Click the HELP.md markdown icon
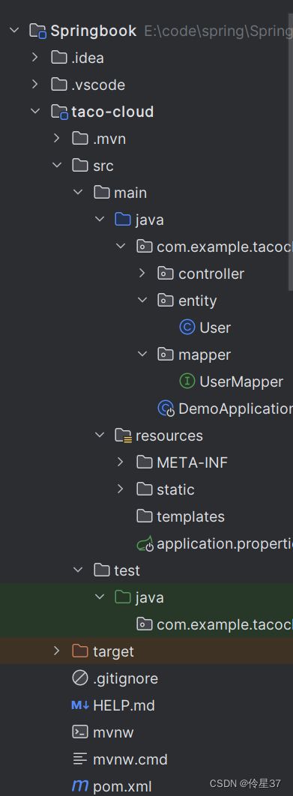Viewport: 293px width, 796px height. click(x=80, y=705)
